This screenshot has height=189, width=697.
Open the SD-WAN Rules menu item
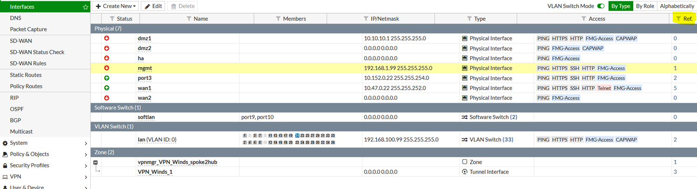click(x=28, y=63)
